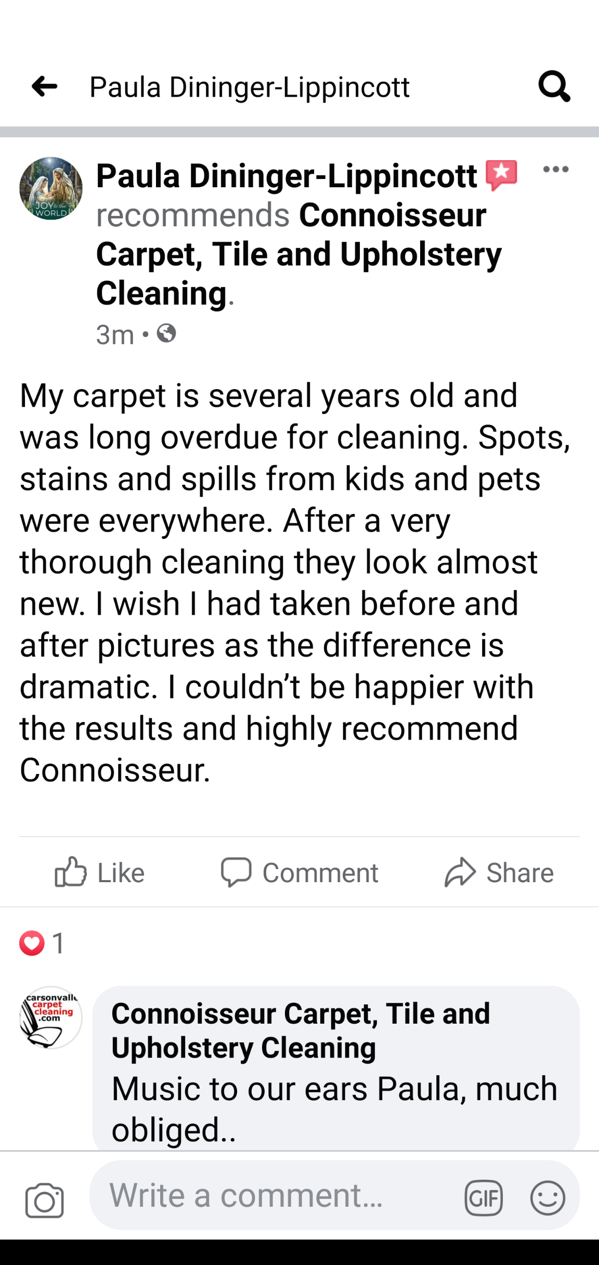Tap the public globe privacy icon
The image size is (599, 1265).
(166, 333)
